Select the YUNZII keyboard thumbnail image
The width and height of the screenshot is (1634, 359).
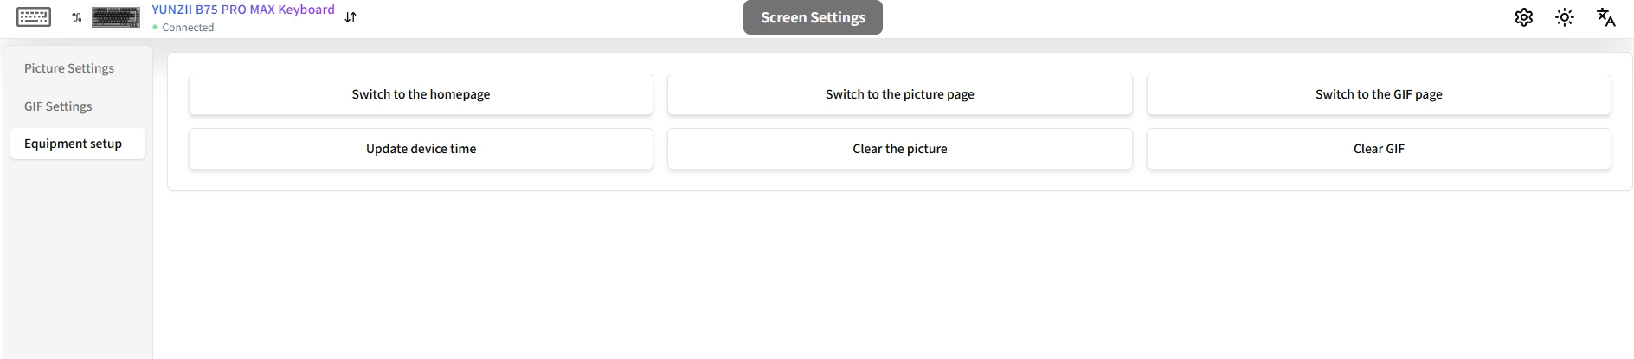(116, 17)
